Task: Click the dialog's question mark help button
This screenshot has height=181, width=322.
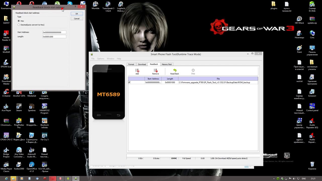Action: [x=75, y=7]
